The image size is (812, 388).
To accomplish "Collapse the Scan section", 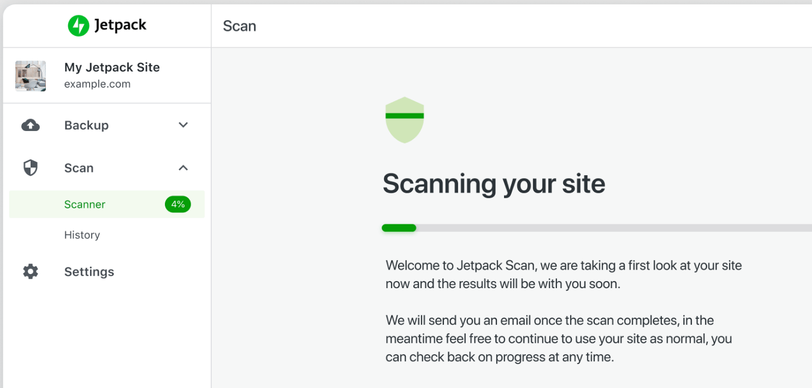I will 183,168.
